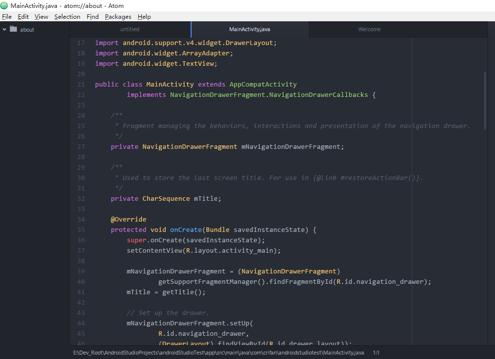Click "mNavigationDrawerFragment;" field name on line 27
Screen dimensions: 495x359
(x=293, y=147)
